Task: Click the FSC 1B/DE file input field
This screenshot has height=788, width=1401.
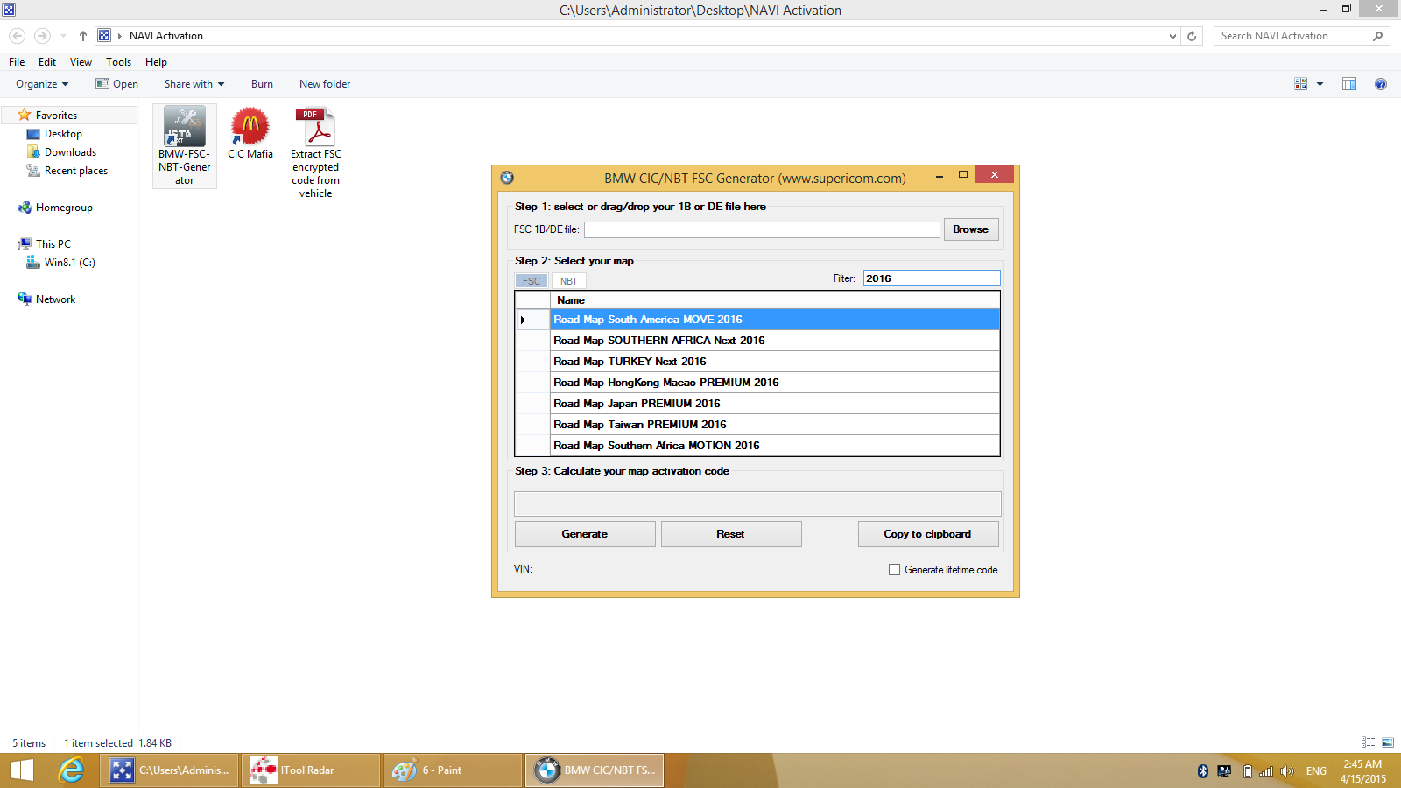Action: 762,229
